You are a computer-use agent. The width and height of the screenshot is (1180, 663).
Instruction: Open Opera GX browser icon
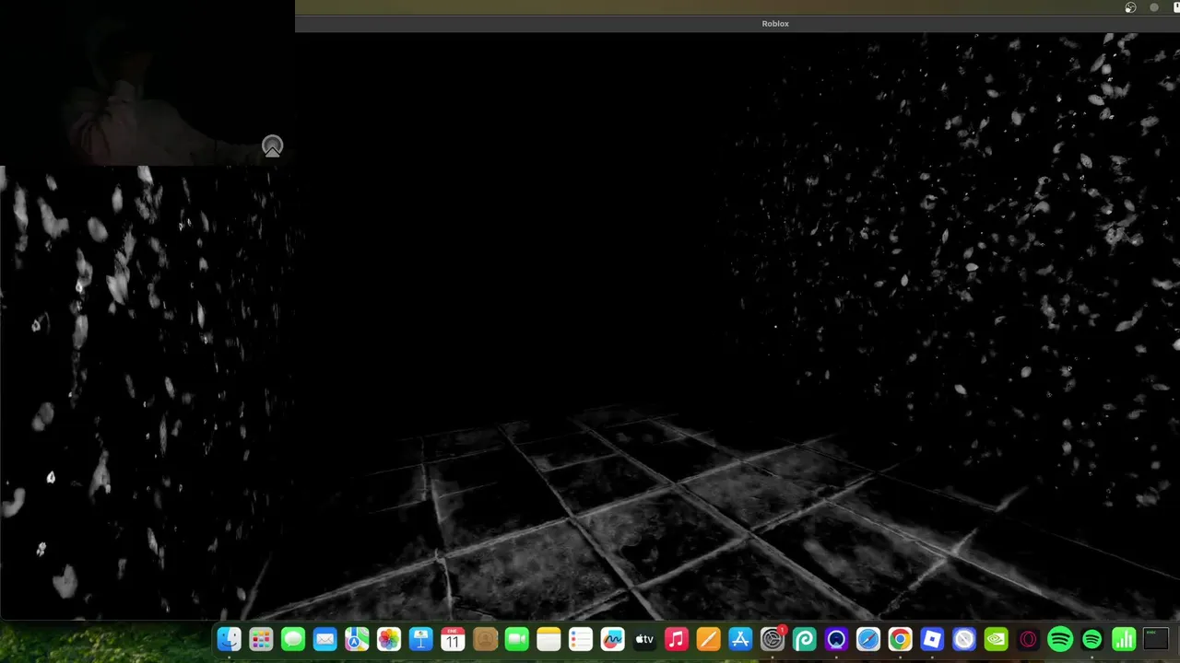click(1028, 639)
